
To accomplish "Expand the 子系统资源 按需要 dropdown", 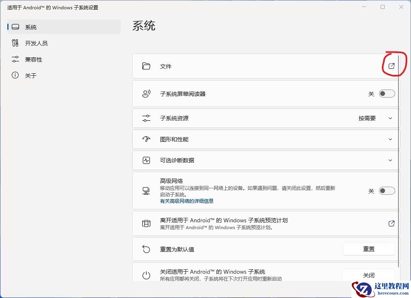I will click(390, 118).
